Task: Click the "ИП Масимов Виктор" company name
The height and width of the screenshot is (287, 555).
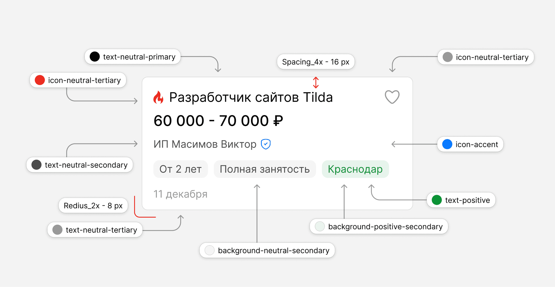Action: (x=205, y=144)
